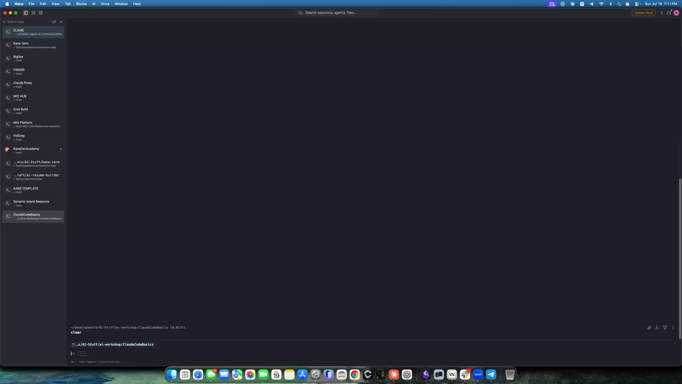Open Slack from the Dock
Screen dimensions: 682x384
tap(465, 375)
